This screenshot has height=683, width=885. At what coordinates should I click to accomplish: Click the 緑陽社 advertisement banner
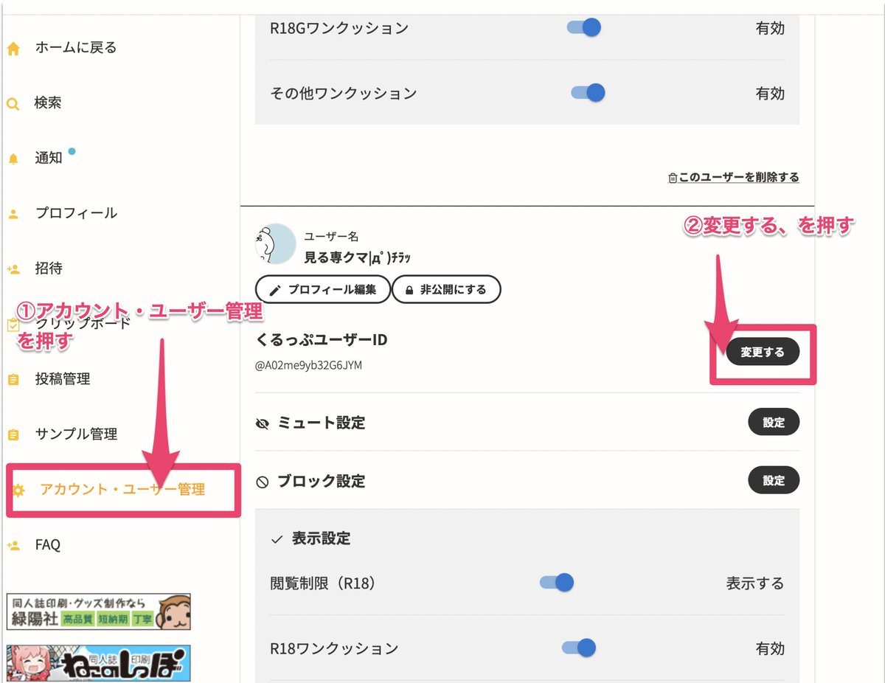tap(98, 611)
